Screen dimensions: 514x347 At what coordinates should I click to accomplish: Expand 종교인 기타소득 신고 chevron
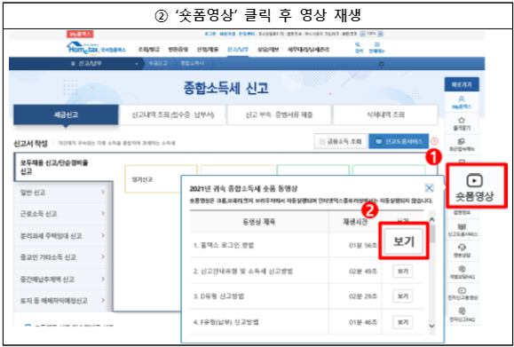pyautogui.click(x=103, y=256)
